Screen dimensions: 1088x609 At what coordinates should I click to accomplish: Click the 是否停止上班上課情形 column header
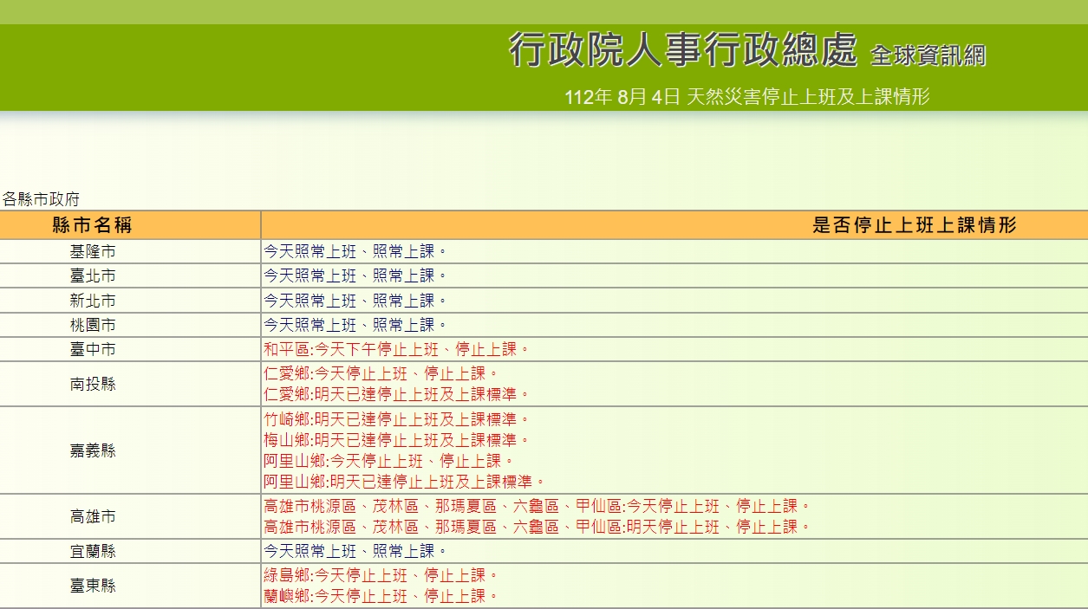pos(914,225)
